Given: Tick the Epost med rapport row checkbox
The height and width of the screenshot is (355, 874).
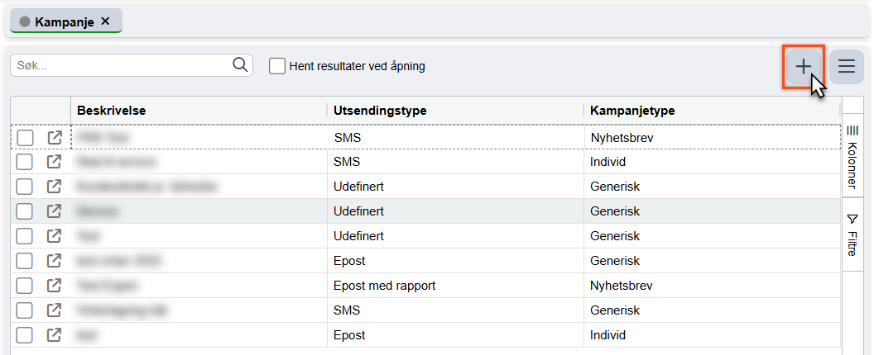Looking at the screenshot, I should 25,286.
